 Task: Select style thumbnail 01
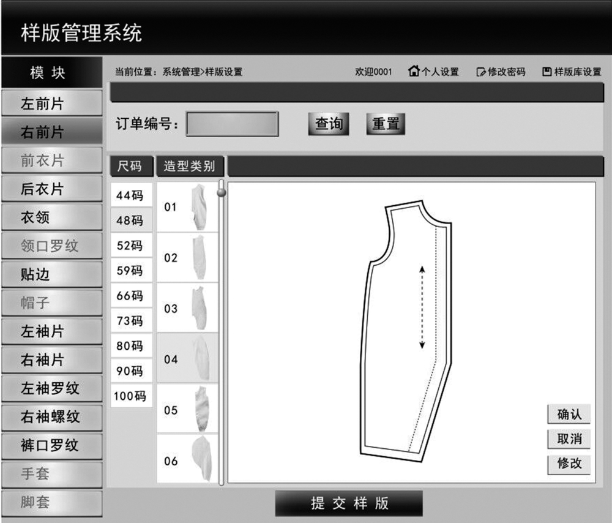click(x=197, y=207)
